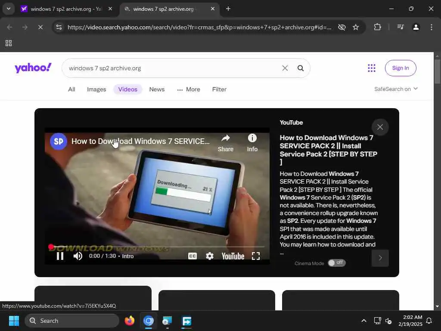Stop page loading button

[40, 27]
